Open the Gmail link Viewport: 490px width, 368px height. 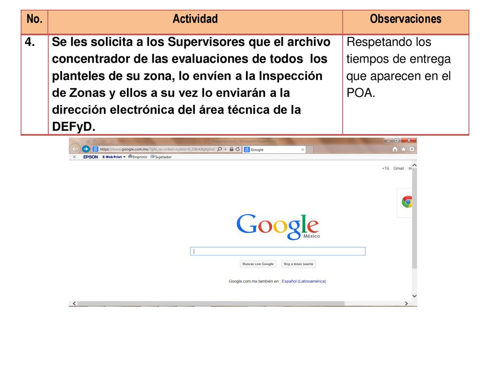coord(399,168)
